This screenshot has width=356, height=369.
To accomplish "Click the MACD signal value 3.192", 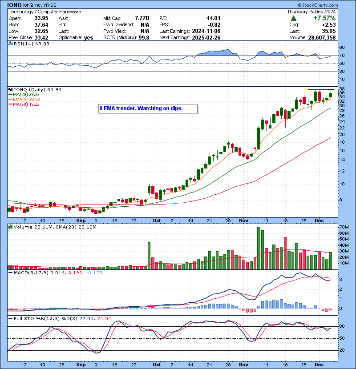I will pyautogui.click(x=75, y=273).
